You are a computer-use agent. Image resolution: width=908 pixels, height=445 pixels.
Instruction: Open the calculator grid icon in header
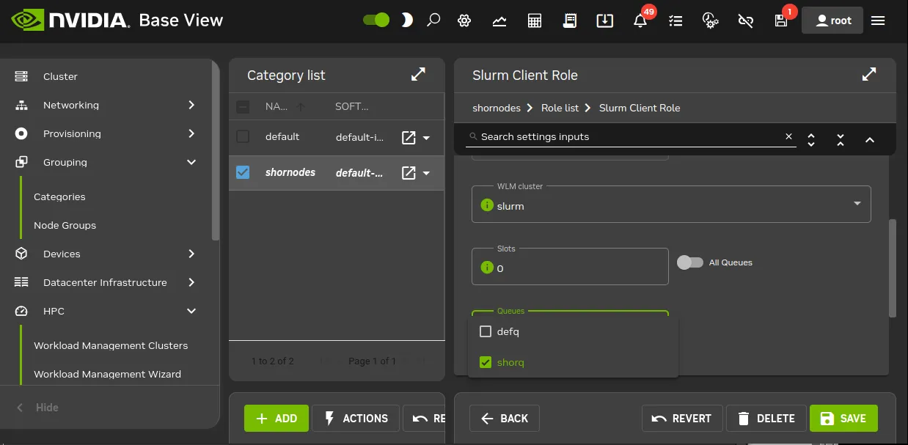point(535,21)
